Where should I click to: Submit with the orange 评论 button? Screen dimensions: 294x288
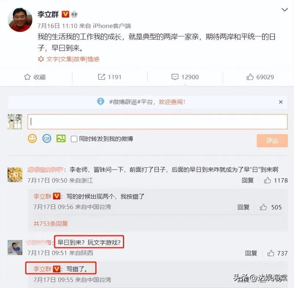[272, 141]
